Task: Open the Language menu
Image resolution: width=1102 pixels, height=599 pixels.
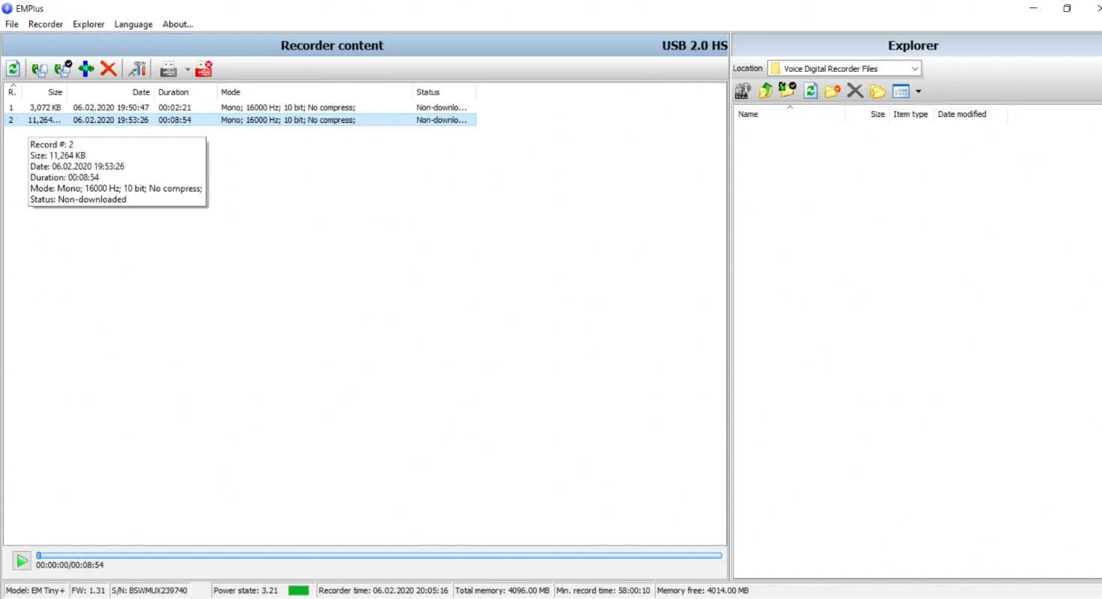Action: pyautogui.click(x=133, y=24)
